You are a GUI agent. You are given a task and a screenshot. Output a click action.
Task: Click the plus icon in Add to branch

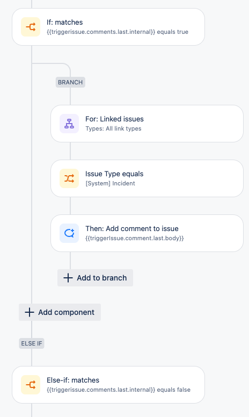68,278
